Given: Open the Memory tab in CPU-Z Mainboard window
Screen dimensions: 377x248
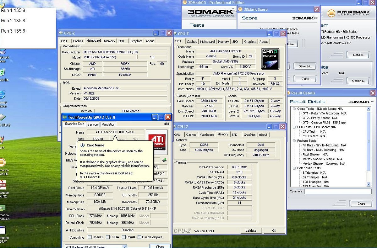Looking at the screenshot, I should (x=110, y=41).
